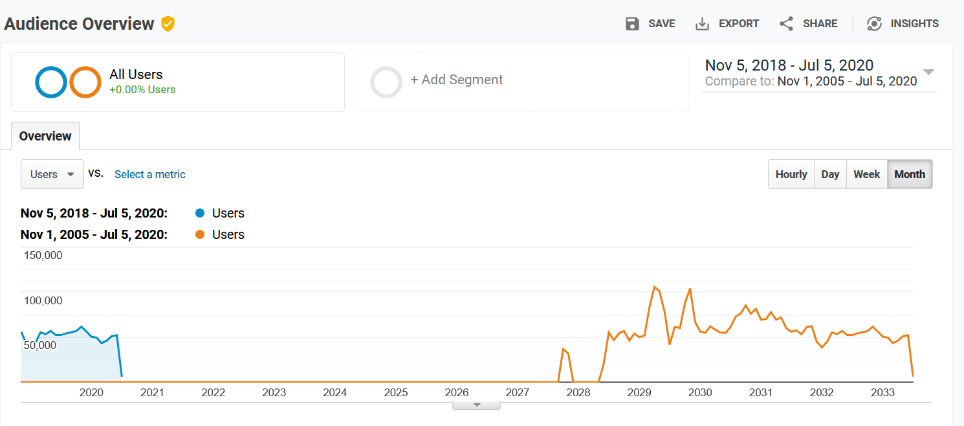The height and width of the screenshot is (426, 964).
Task: Click the Select a metric link
Action: tap(150, 174)
